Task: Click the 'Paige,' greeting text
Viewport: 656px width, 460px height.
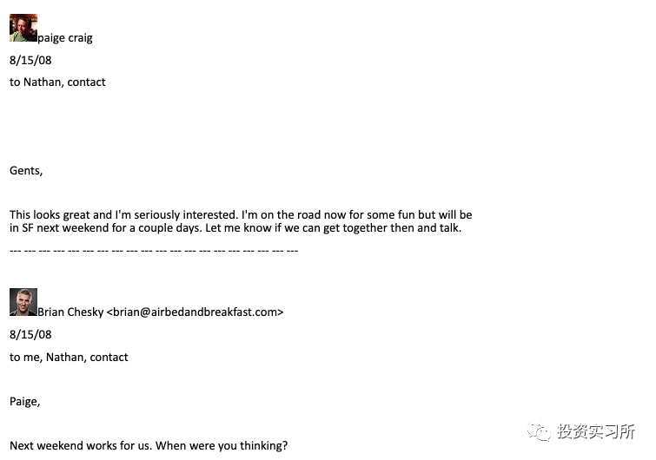Action: [24, 402]
